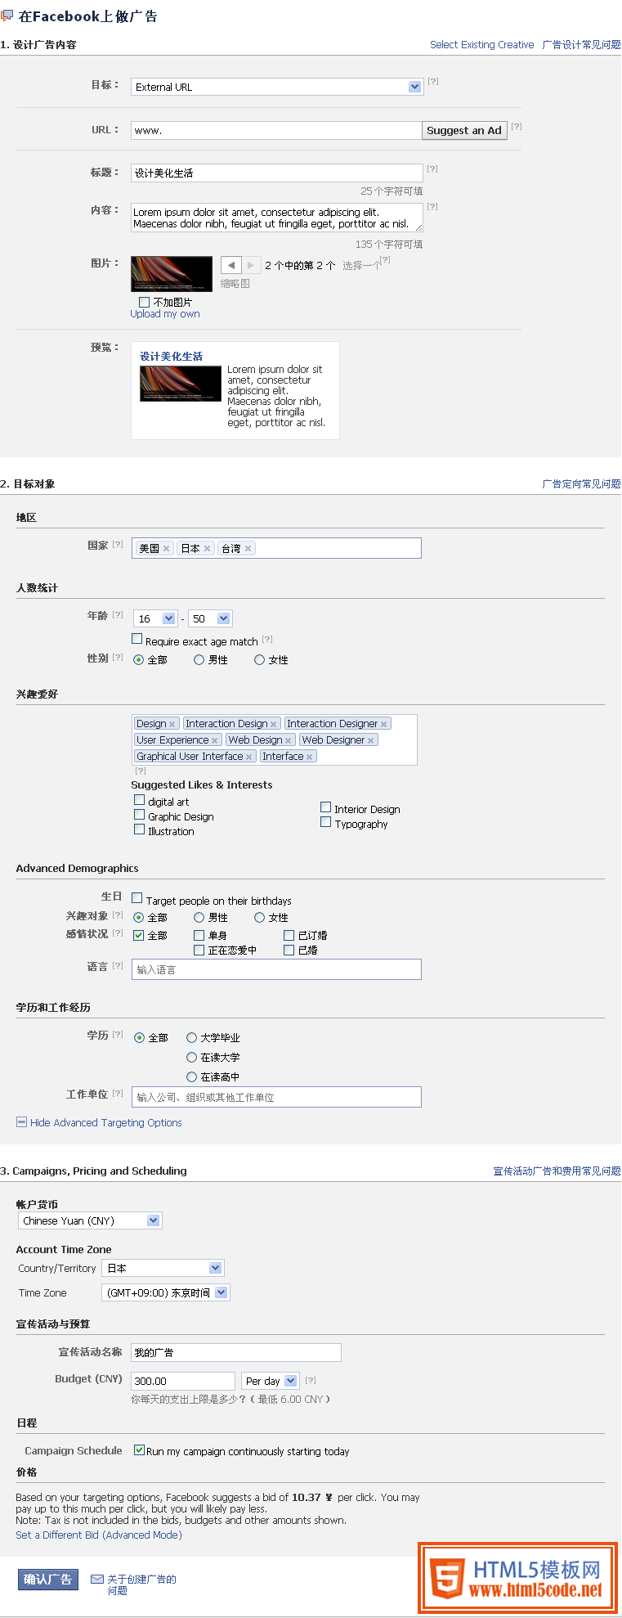Remove the Interaction Designer interest tag
This screenshot has height=1618, width=622.
point(384,724)
